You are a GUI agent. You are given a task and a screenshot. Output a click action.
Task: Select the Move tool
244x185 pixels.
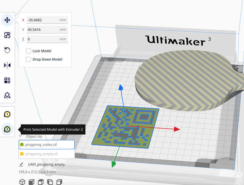(7, 20)
